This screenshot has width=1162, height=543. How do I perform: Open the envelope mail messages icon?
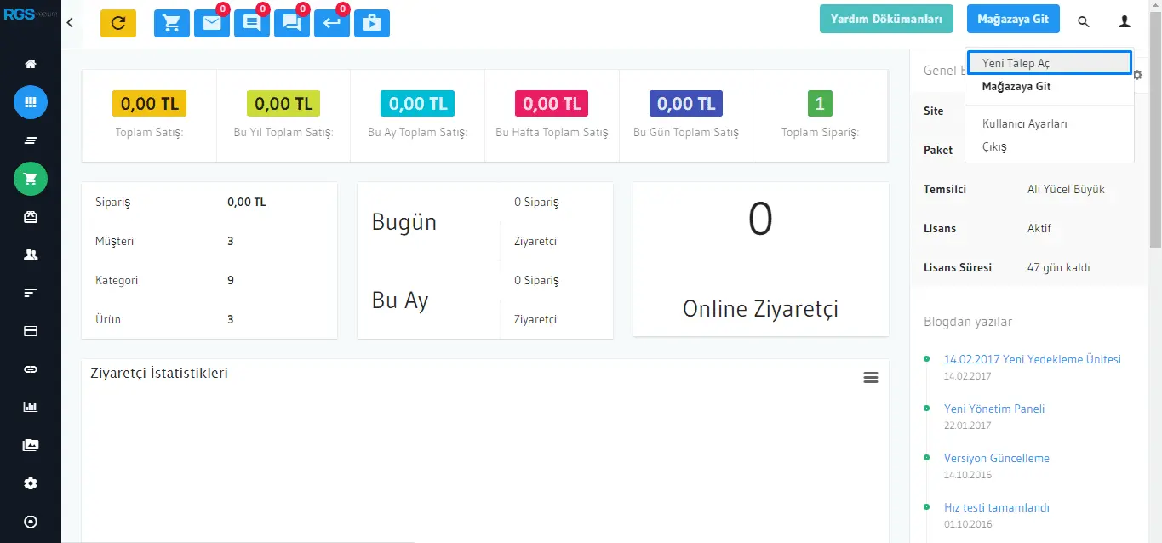tap(212, 23)
